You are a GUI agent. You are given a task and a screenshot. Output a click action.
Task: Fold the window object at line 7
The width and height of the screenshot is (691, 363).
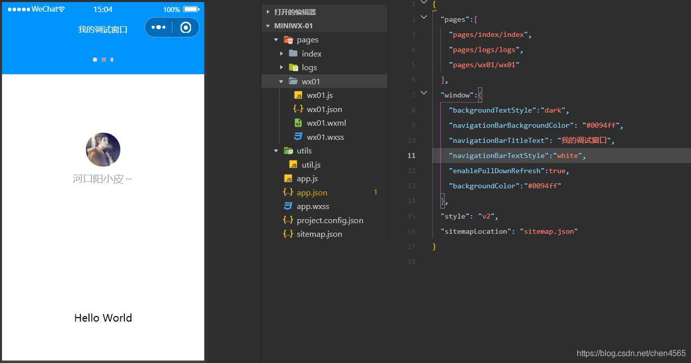tap(424, 93)
